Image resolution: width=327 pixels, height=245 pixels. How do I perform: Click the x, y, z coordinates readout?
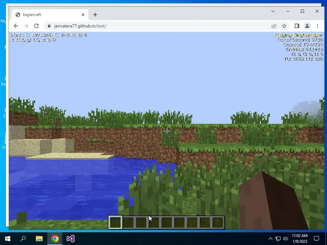tap(33, 40)
